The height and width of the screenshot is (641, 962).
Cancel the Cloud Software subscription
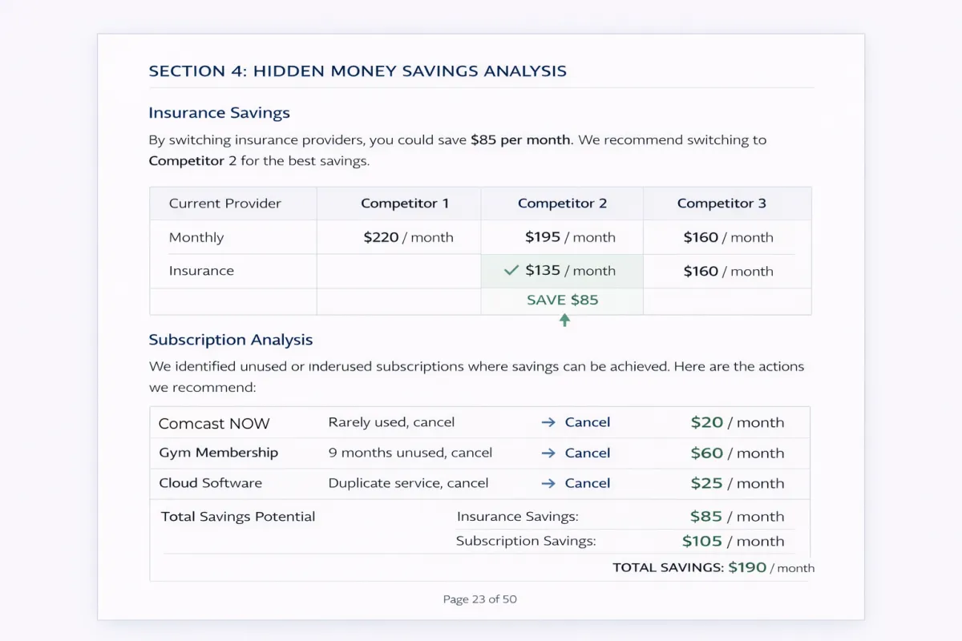click(588, 483)
